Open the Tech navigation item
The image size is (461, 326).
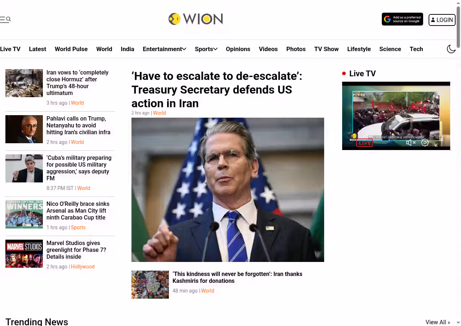pyautogui.click(x=416, y=49)
